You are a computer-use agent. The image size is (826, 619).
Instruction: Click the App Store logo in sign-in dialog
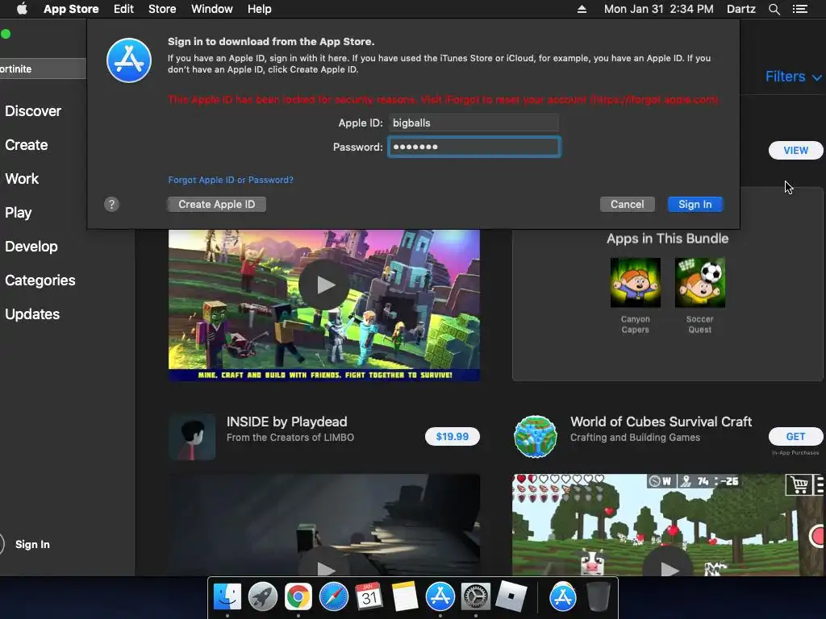[129, 60]
